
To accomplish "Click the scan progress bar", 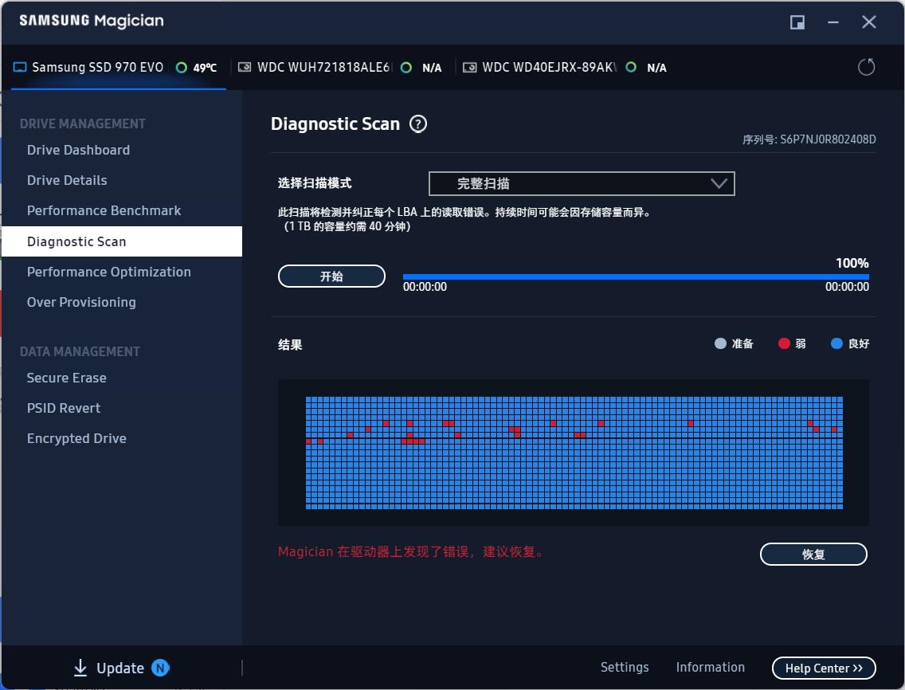I will pyautogui.click(x=635, y=277).
